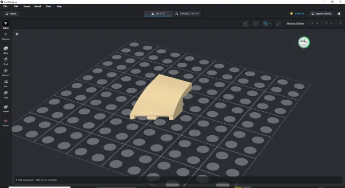Choose the Axis tool
This screenshot has height=188, width=345.
click(x=6, y=84)
